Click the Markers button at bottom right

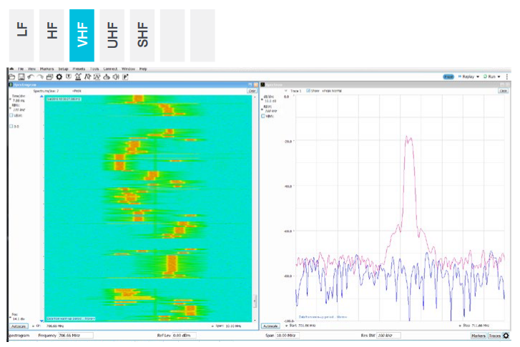click(479, 336)
